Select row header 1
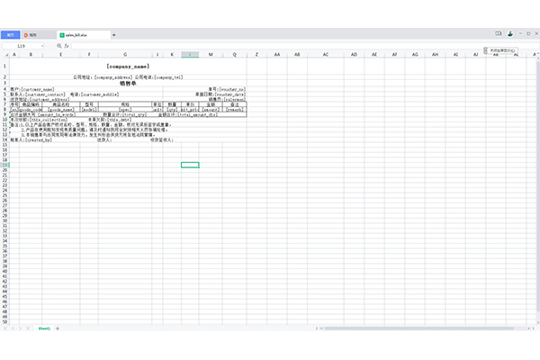The width and height of the screenshot is (540, 360). 4,66
